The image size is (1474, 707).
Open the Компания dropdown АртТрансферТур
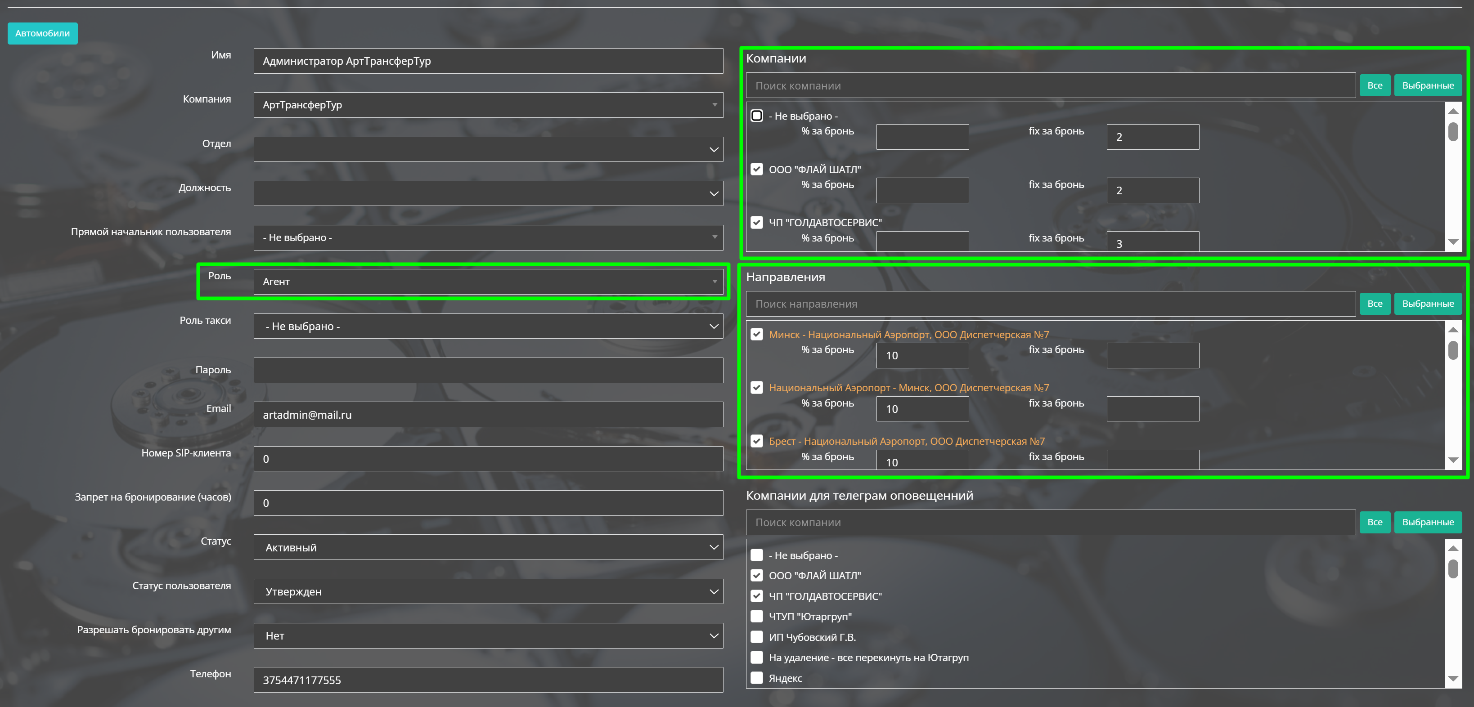click(488, 105)
